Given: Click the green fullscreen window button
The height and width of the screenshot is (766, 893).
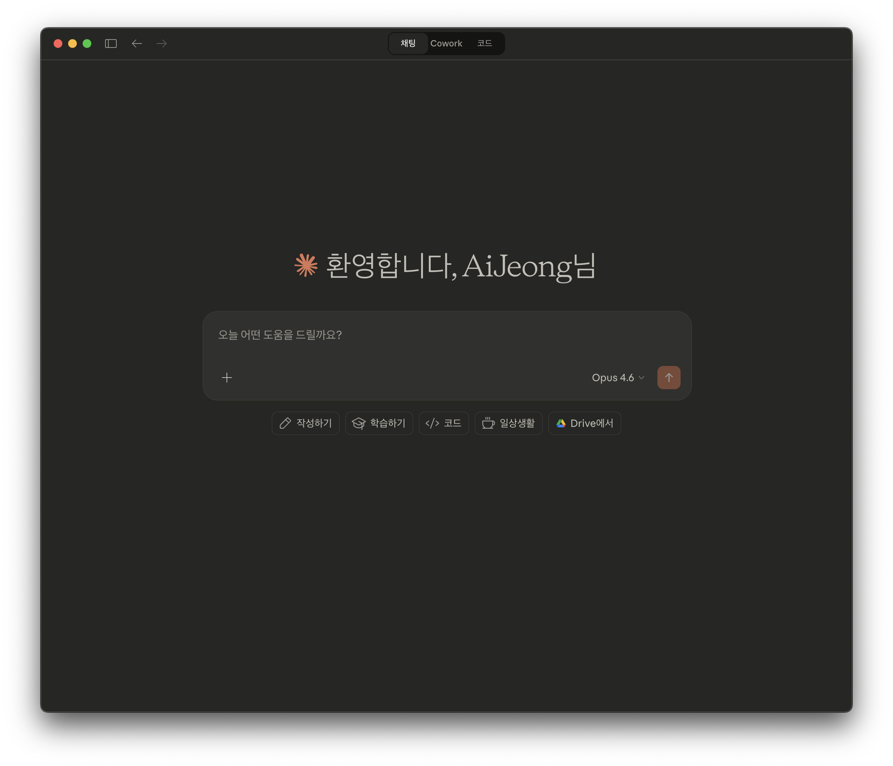Looking at the screenshot, I should (87, 44).
